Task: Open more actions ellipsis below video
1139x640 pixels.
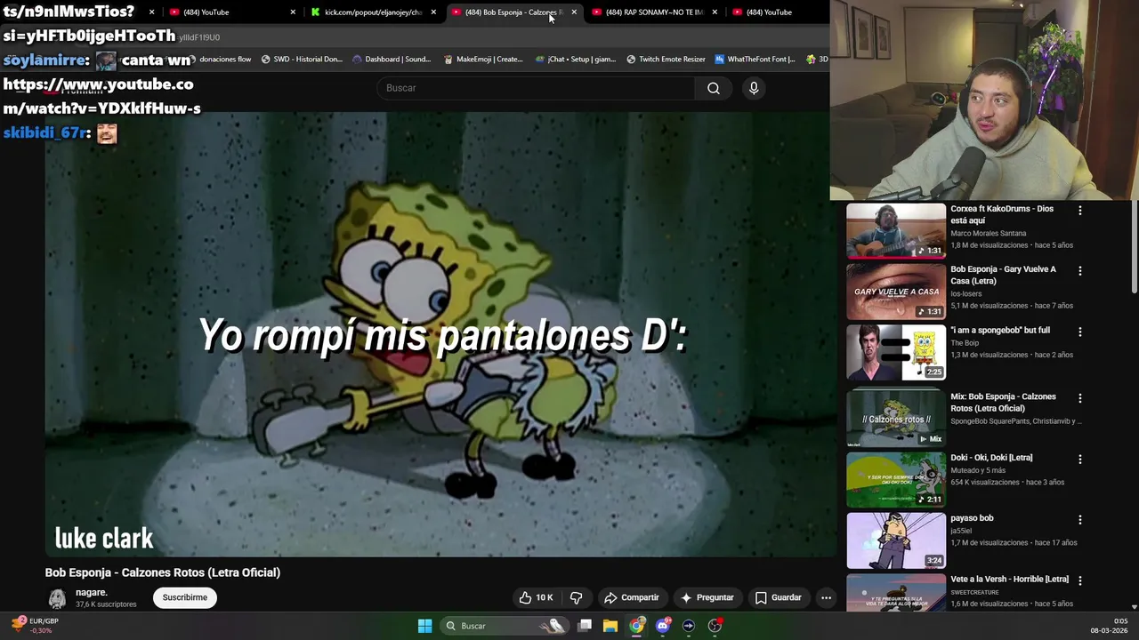Action: click(x=826, y=597)
